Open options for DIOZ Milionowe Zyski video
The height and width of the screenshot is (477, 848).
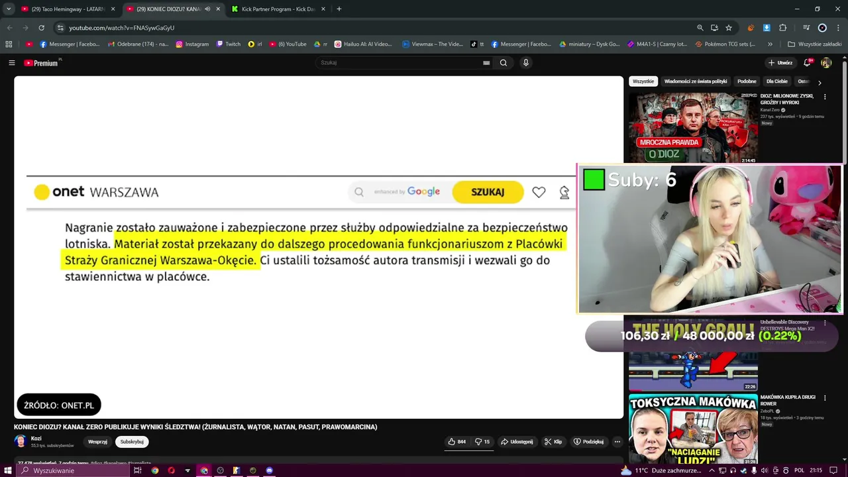[825, 97]
